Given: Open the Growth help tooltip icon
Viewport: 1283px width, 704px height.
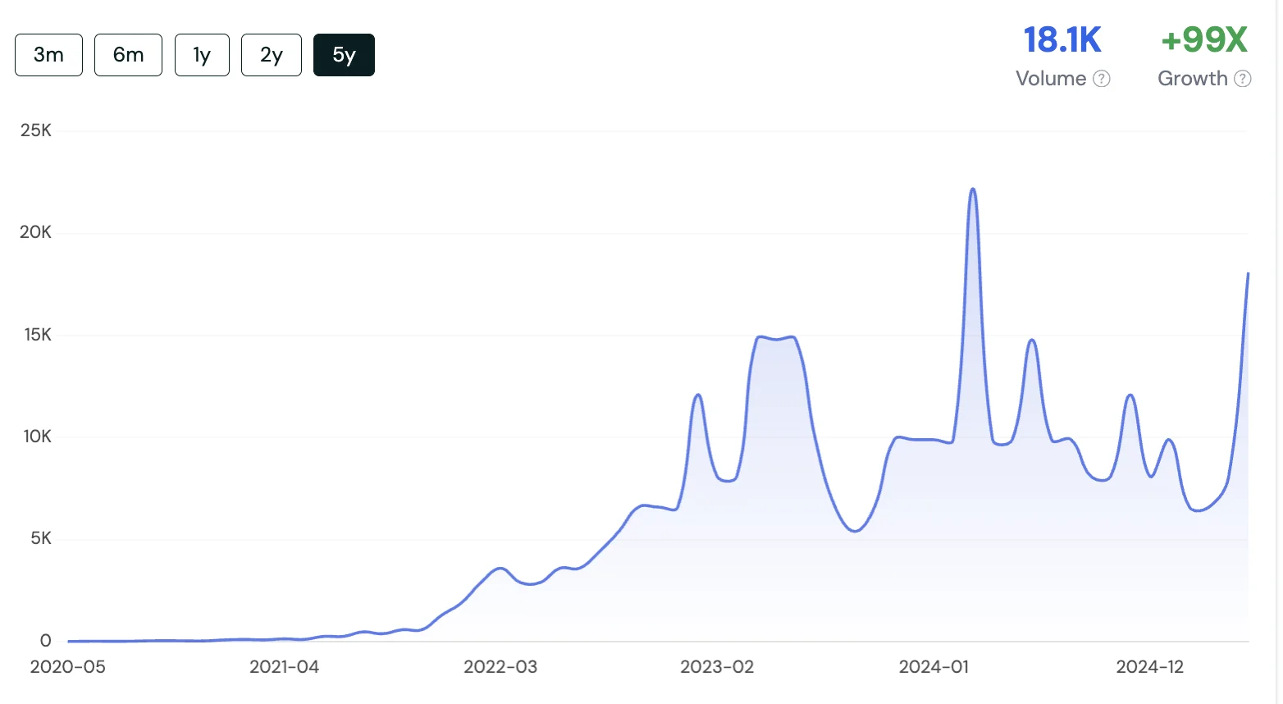Looking at the screenshot, I should point(1244,78).
